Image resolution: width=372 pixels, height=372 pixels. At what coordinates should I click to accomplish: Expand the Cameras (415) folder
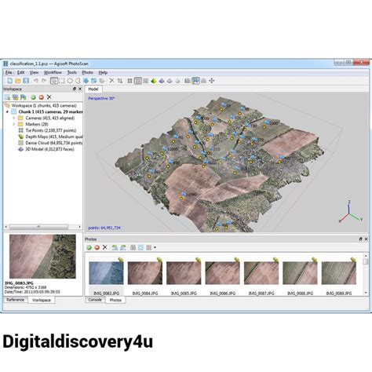tap(14, 118)
